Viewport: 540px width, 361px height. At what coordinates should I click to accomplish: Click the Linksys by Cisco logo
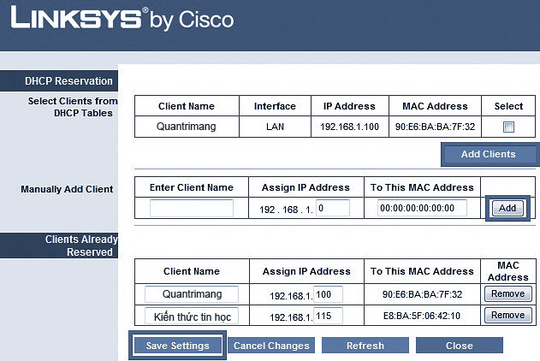(122, 19)
